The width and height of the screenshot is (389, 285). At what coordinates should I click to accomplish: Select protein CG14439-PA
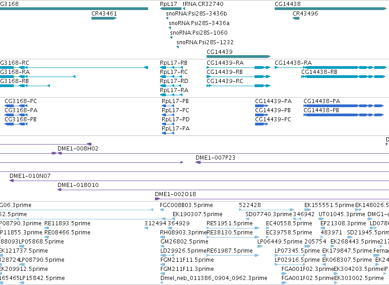click(x=273, y=101)
